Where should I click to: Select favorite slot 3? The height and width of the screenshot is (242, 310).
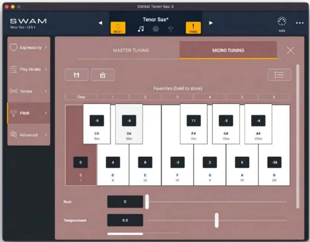177,97
